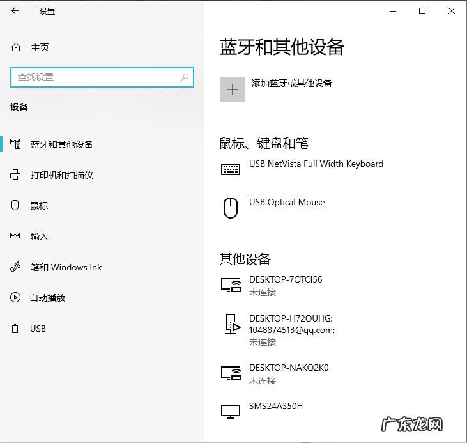The image size is (467, 443).
Task: Click the monitor icon for SMS24A350H
Action: 231,412
